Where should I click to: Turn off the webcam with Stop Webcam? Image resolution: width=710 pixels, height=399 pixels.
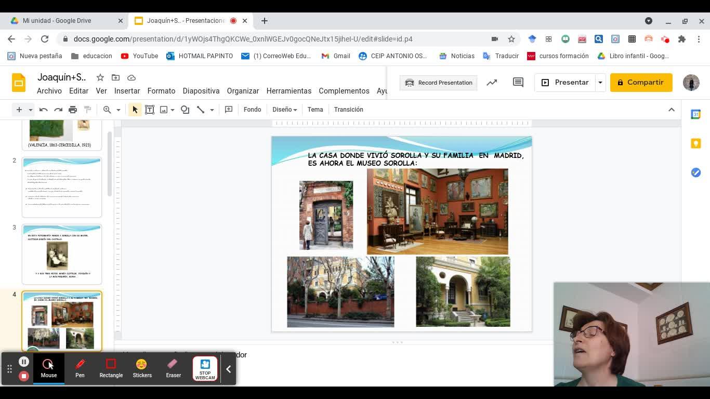[205, 368]
